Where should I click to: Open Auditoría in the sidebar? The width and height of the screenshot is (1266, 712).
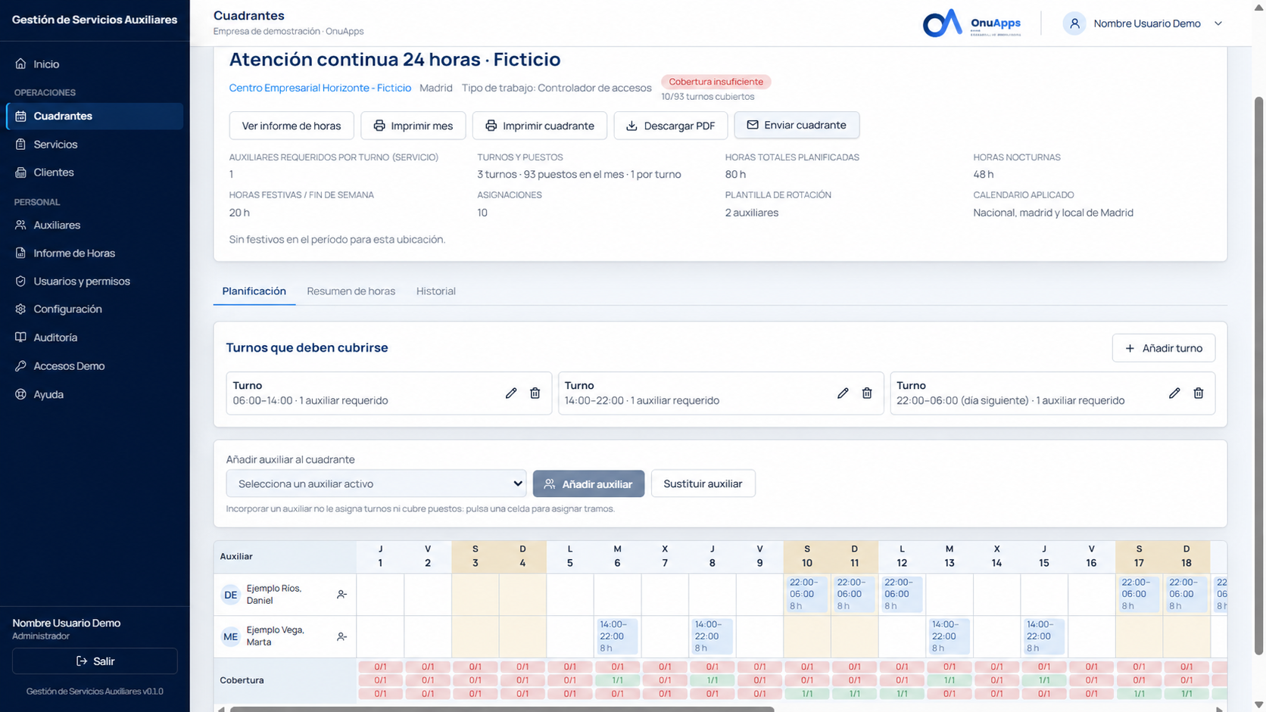click(95, 337)
